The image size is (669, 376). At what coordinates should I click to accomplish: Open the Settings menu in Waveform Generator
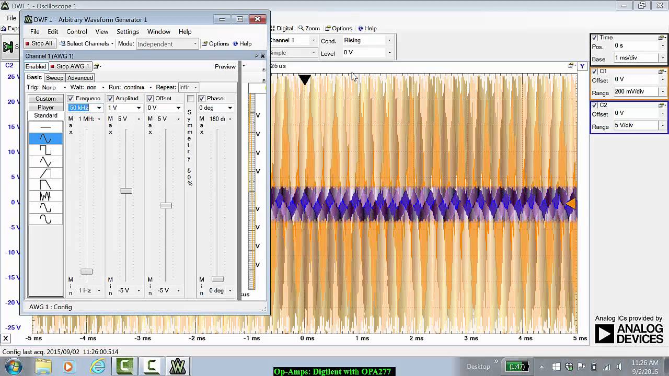point(128,32)
